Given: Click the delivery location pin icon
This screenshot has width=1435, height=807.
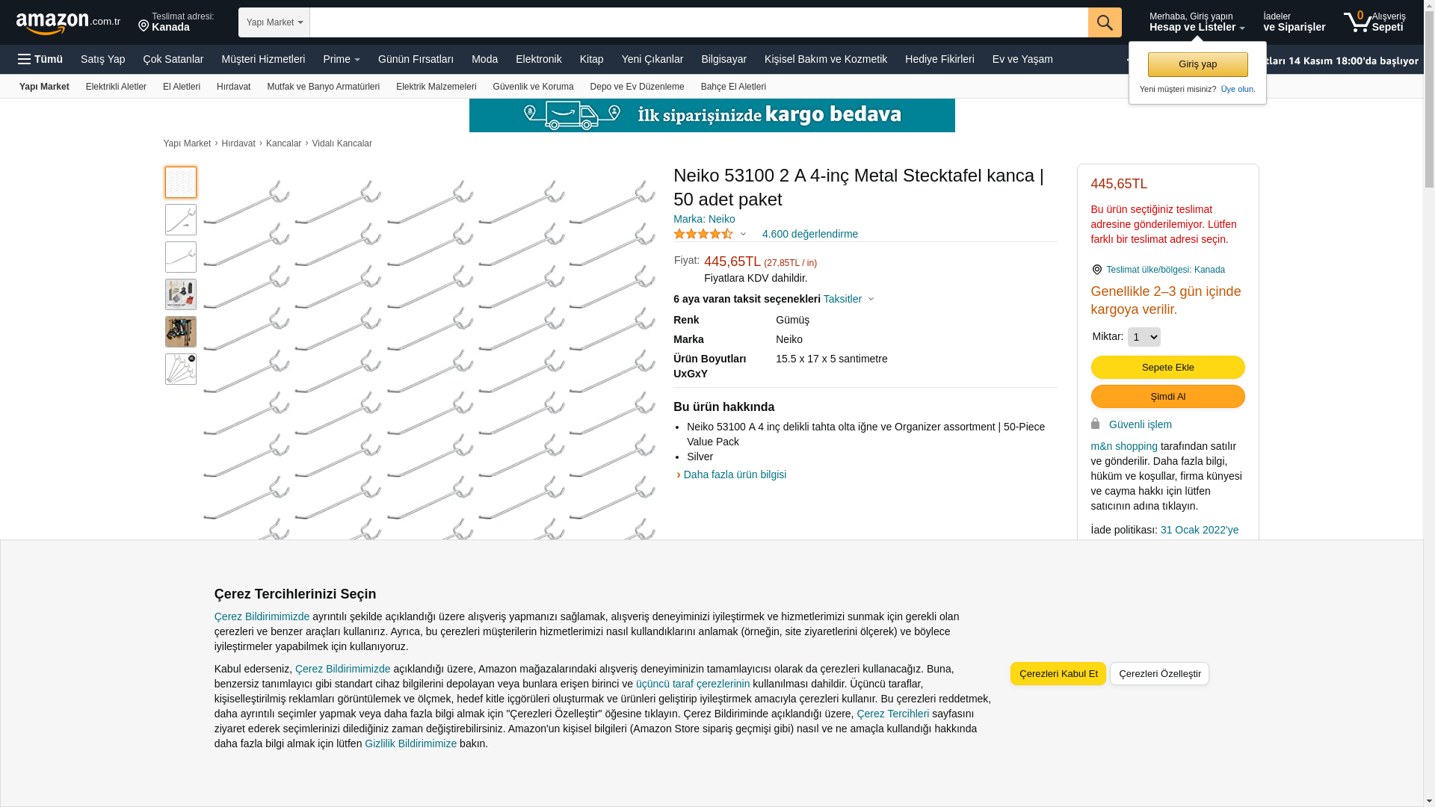Looking at the screenshot, I should (143, 26).
